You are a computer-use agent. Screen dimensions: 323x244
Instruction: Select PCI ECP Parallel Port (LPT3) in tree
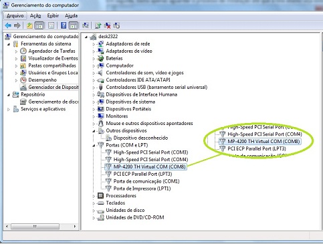pos(142,174)
